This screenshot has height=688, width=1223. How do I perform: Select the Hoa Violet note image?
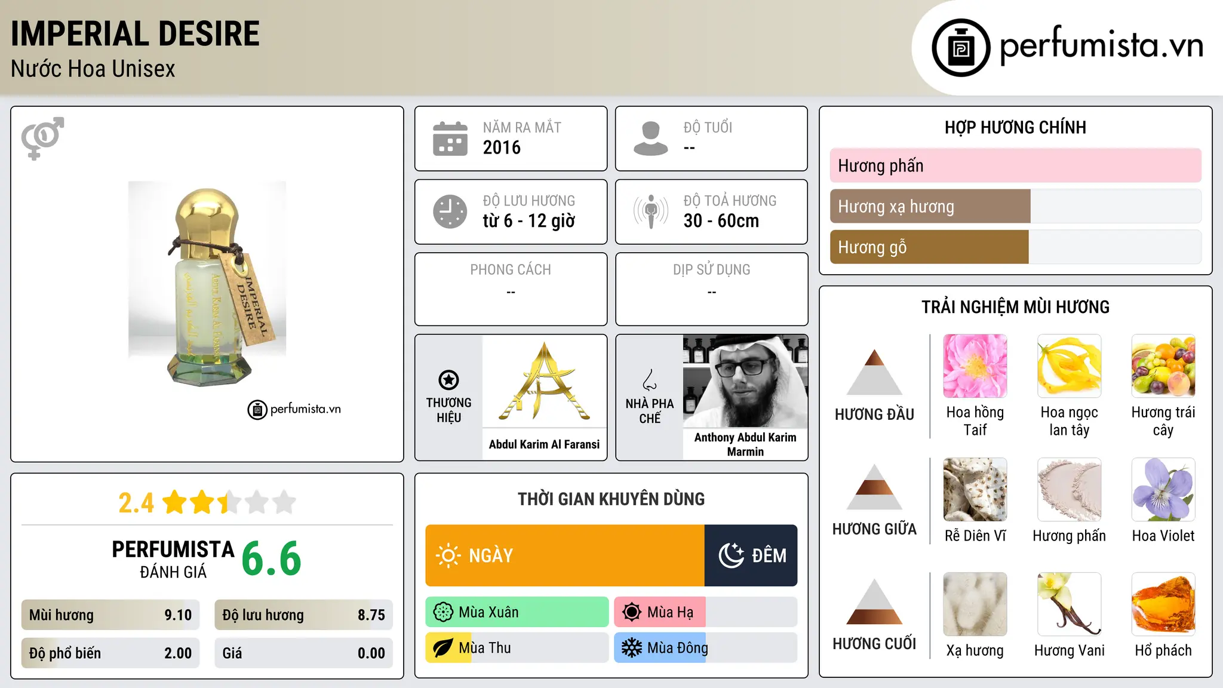click(x=1163, y=490)
